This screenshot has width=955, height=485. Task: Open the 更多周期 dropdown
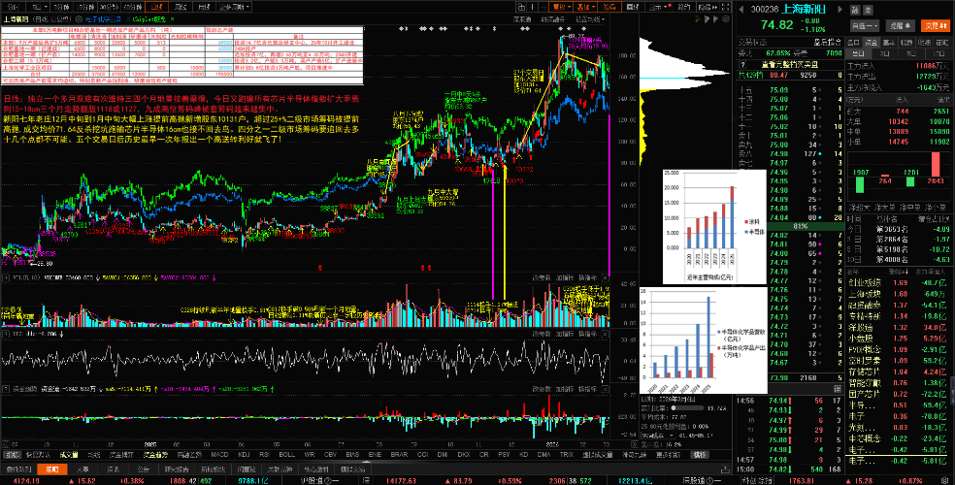(234, 7)
